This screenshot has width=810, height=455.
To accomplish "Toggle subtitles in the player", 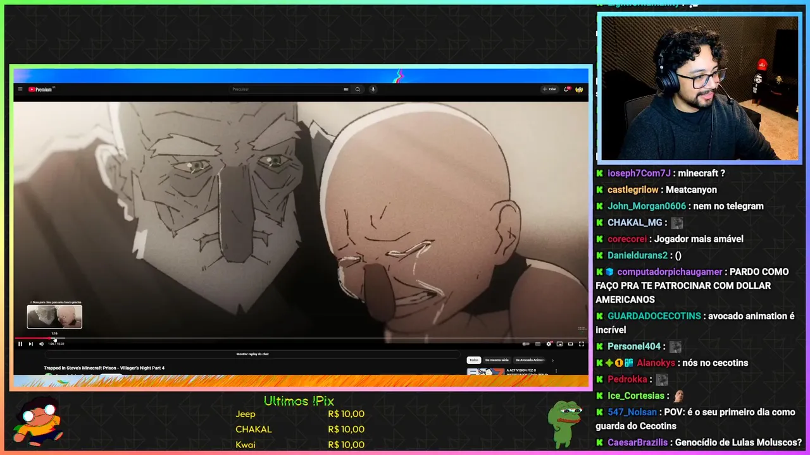I will [x=538, y=344].
